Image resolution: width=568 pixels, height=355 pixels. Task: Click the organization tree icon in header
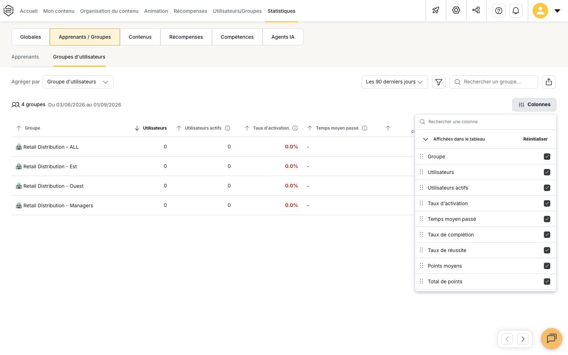476,11
